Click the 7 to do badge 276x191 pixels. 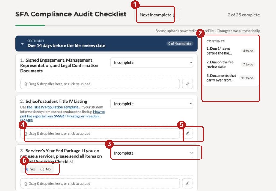click(x=248, y=64)
